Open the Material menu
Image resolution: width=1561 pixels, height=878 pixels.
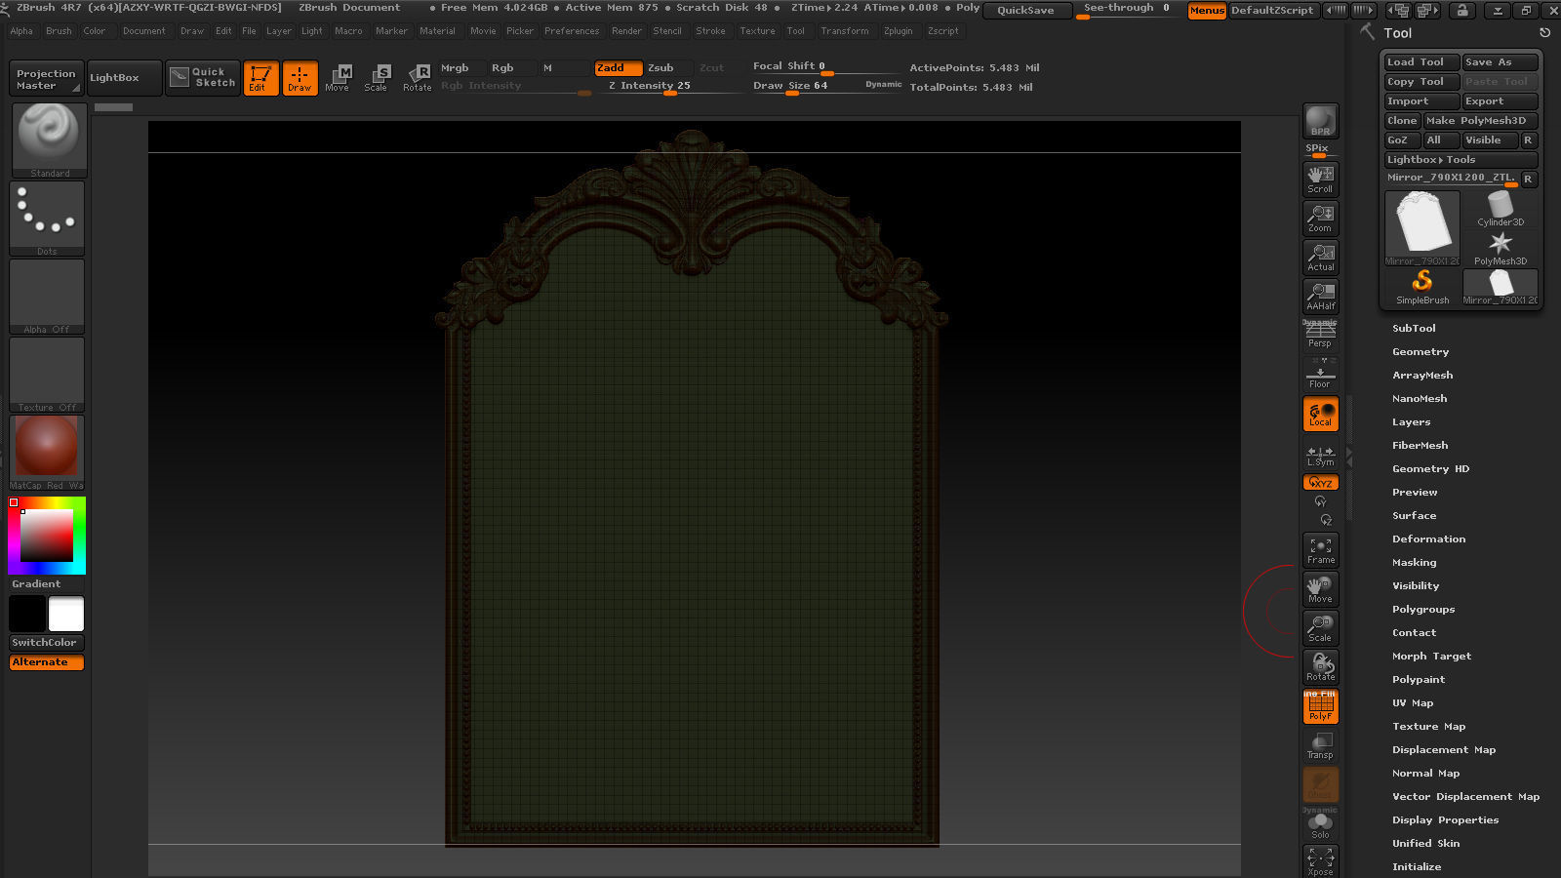pos(437,31)
